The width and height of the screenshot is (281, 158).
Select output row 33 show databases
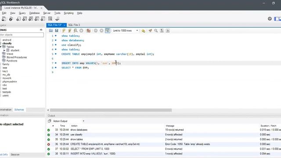click(x=163, y=130)
